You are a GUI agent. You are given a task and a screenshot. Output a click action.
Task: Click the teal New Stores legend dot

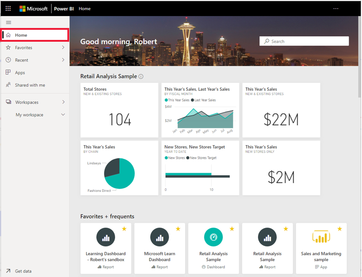point(166,158)
